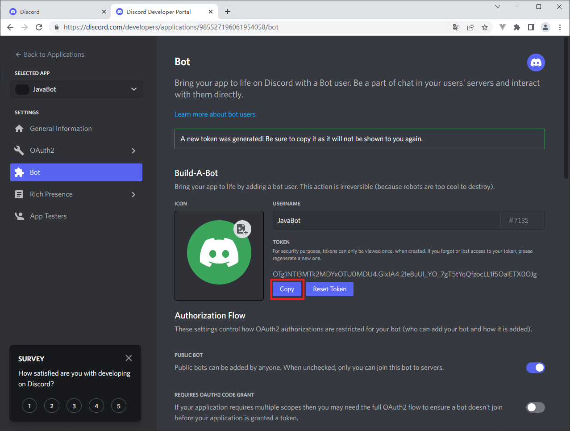The image size is (570, 431).
Task: Click the V-shaped extension icon in toolbar
Action: tap(503, 27)
